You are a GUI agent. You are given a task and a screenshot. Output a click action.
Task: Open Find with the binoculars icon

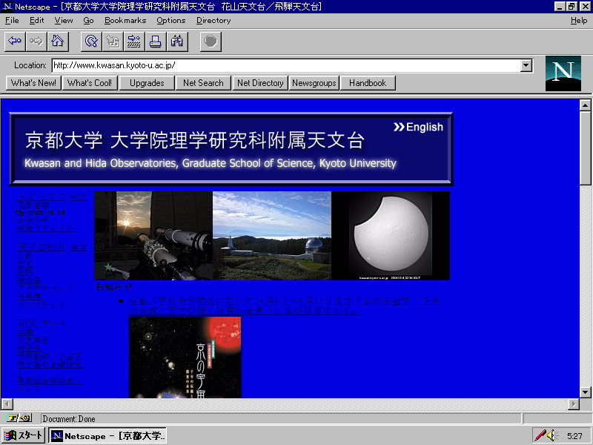[x=177, y=41]
